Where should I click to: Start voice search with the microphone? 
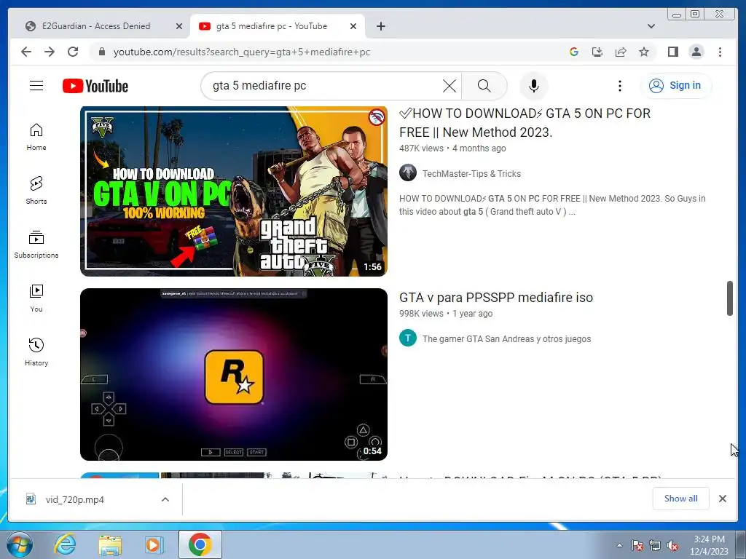tap(534, 86)
